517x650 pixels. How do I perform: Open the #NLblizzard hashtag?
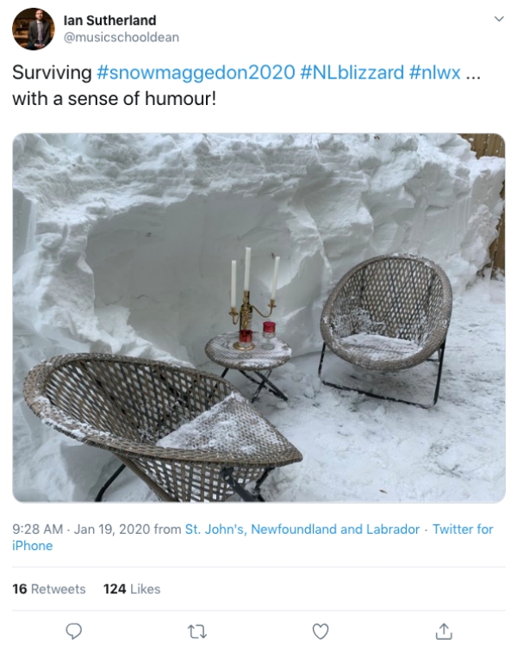[352, 72]
